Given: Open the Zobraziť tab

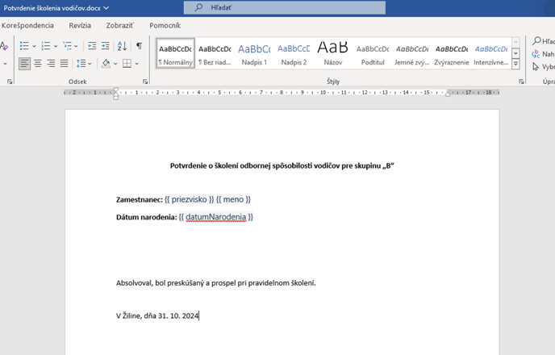Looking at the screenshot, I should 120,26.
